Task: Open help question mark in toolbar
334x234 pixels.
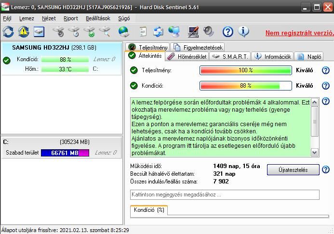Action: tap(227, 32)
